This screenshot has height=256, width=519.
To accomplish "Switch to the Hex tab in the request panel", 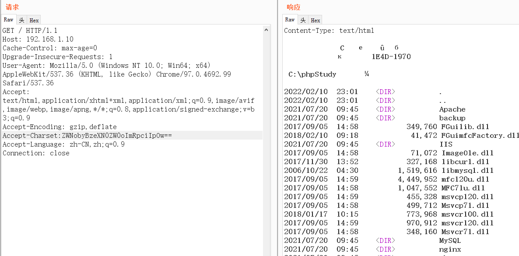I will pos(34,19).
